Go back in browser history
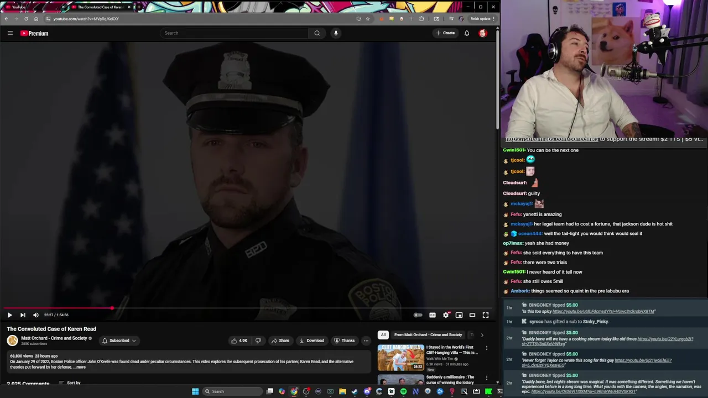 pyautogui.click(x=6, y=19)
